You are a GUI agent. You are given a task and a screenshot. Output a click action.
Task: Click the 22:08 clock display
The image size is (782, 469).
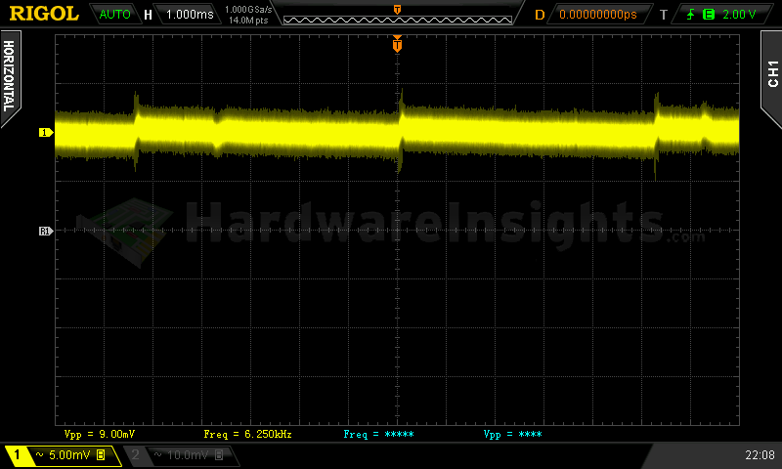coord(759,455)
